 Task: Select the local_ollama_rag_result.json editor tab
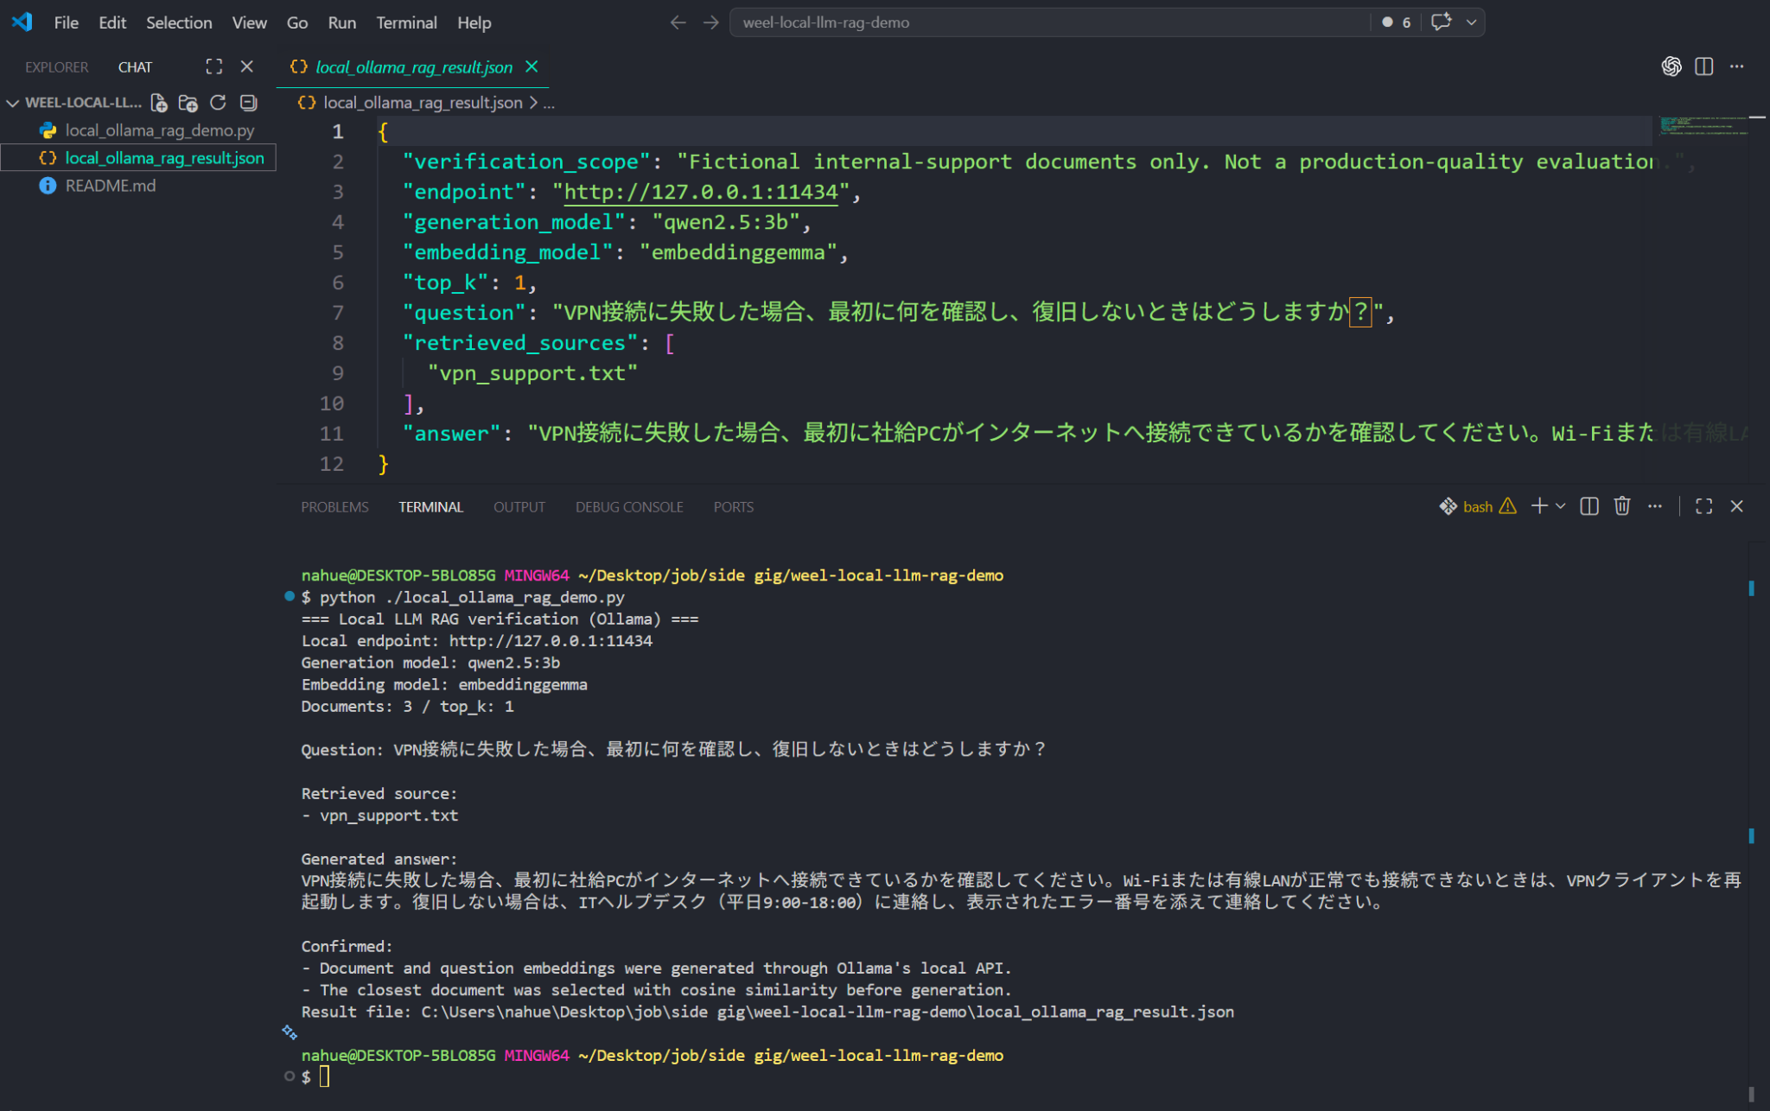click(413, 67)
